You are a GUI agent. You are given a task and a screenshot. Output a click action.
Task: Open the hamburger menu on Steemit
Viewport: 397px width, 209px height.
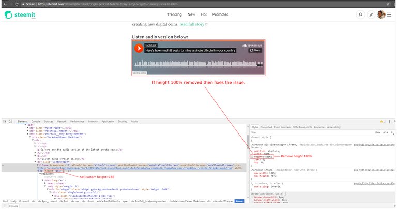click(x=389, y=14)
